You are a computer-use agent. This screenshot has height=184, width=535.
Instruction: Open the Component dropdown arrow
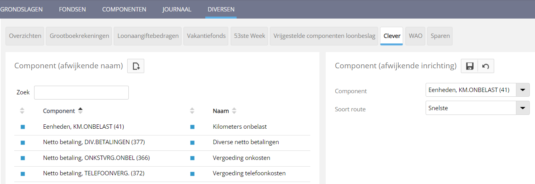coord(522,90)
